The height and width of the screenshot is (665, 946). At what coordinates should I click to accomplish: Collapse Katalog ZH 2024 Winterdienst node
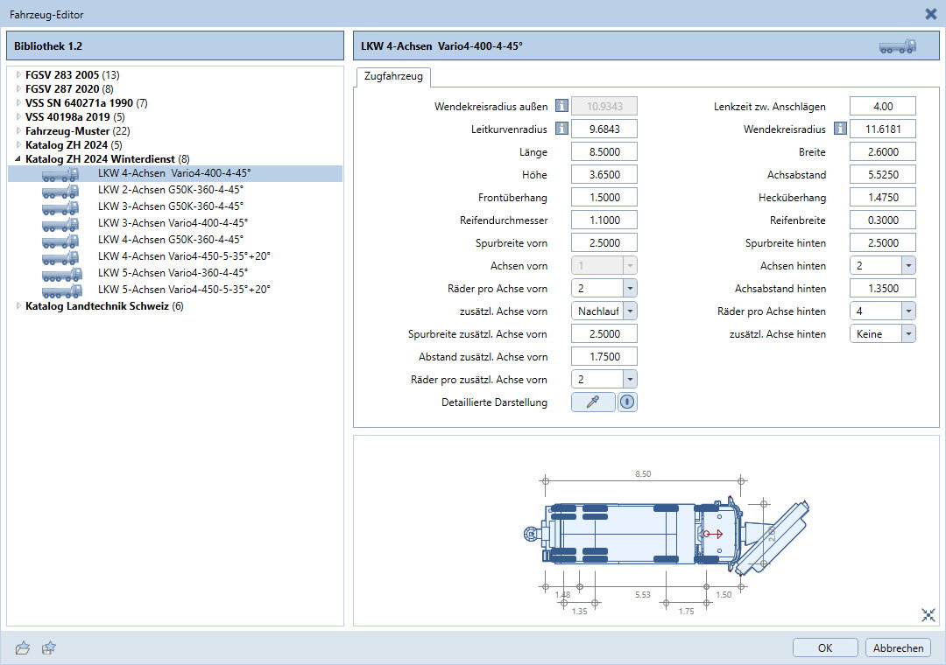(18, 159)
